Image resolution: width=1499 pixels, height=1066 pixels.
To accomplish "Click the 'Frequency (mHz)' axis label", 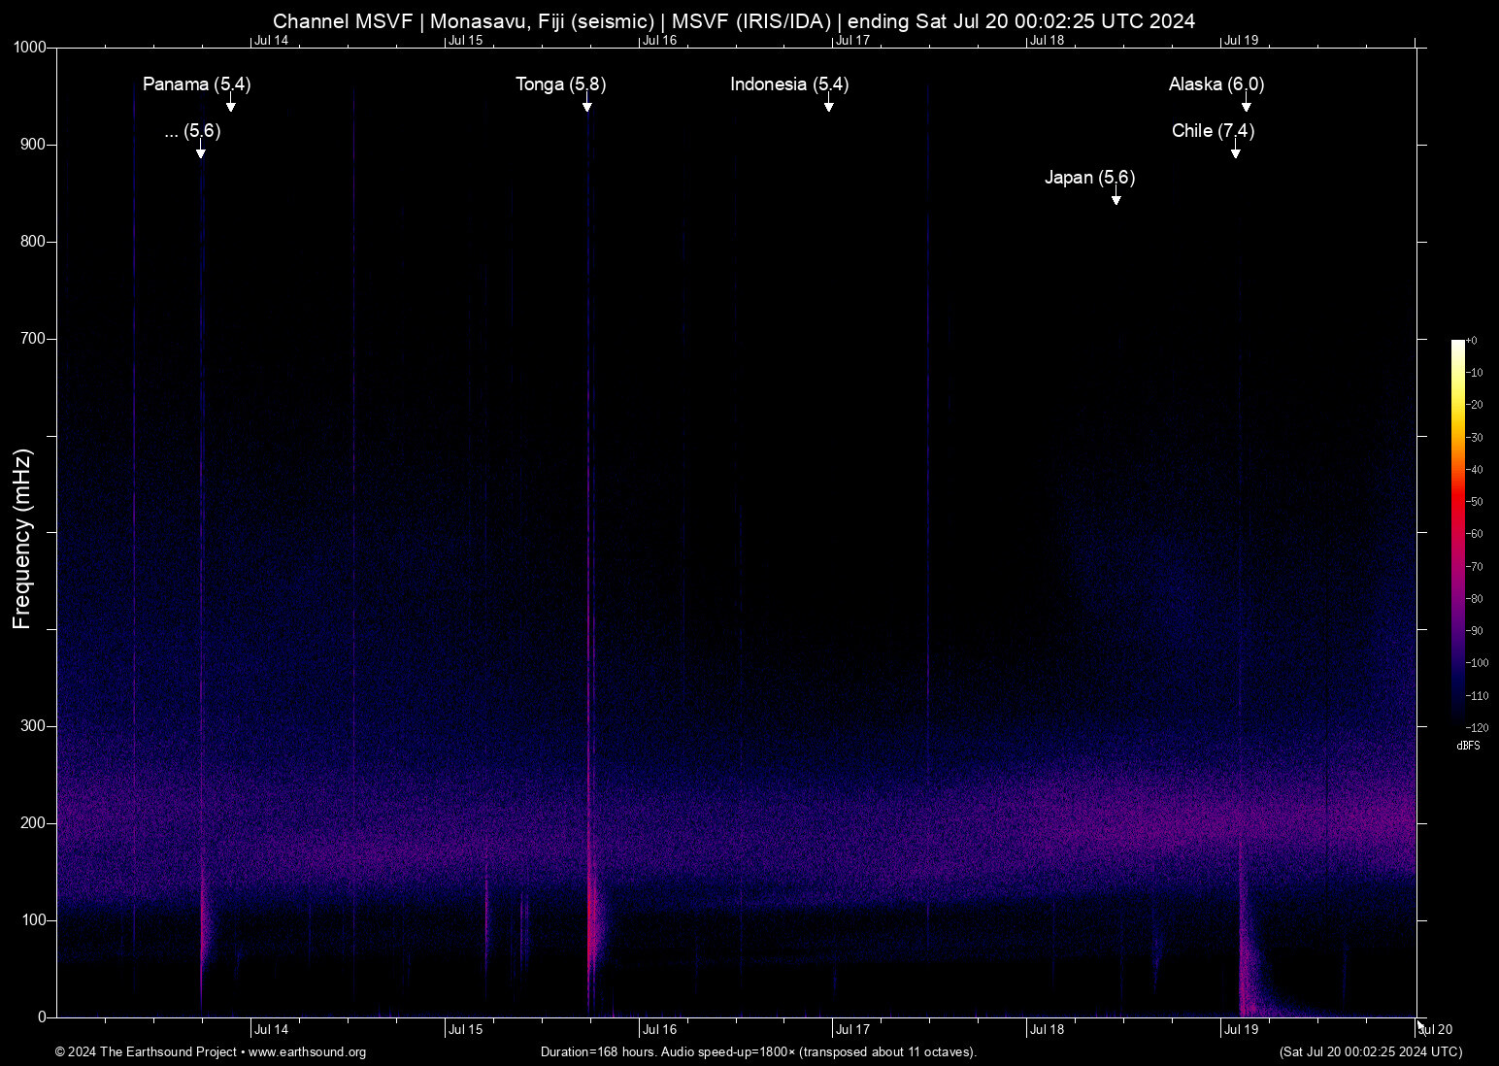I will click(22, 539).
